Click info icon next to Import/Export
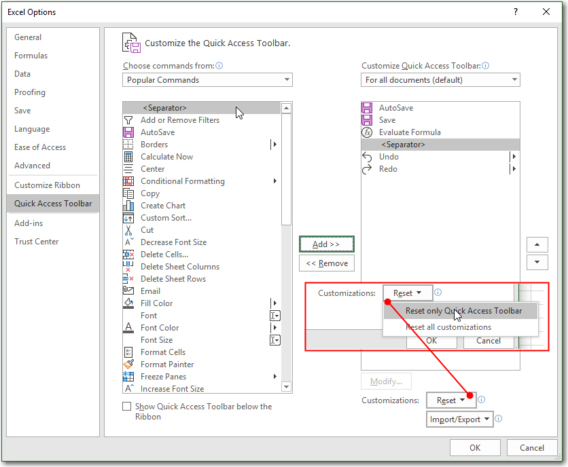This screenshot has width=568, height=467. click(x=499, y=419)
